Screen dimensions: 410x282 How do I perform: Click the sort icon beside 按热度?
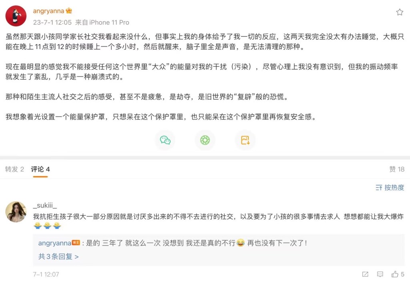[x=379, y=188]
